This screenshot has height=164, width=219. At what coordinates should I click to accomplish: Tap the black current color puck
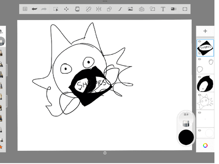(186, 137)
